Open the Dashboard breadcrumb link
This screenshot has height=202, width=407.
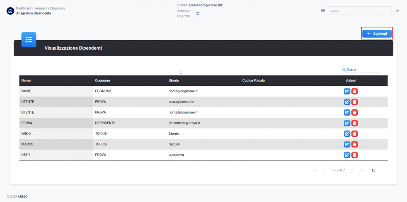[x=23, y=8]
